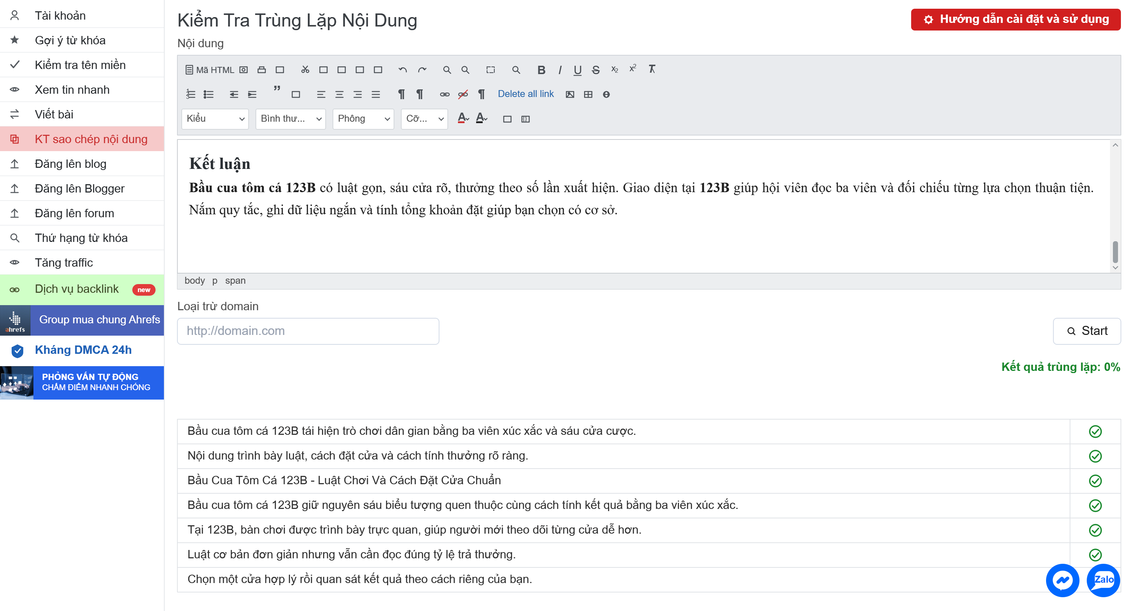This screenshot has height=611, width=1134.
Task: Click the insert table icon
Action: [588, 94]
